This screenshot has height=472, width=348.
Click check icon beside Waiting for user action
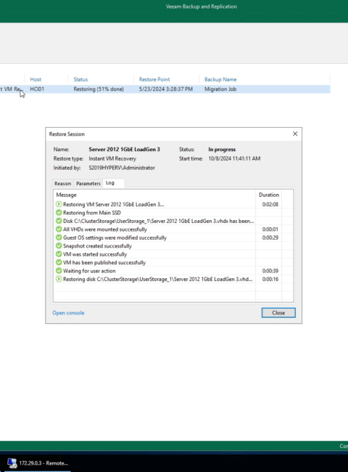(x=59, y=271)
